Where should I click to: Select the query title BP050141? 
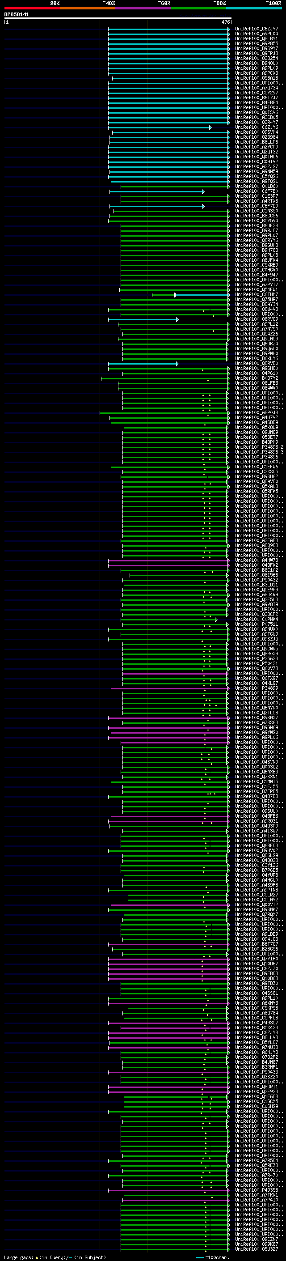[x=17, y=14]
